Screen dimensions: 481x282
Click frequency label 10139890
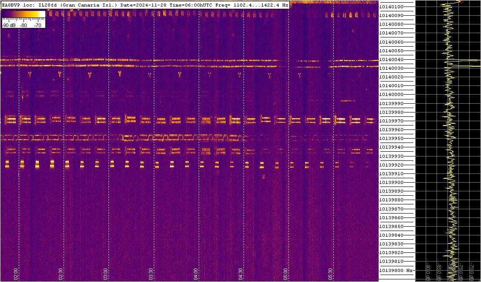click(391, 191)
